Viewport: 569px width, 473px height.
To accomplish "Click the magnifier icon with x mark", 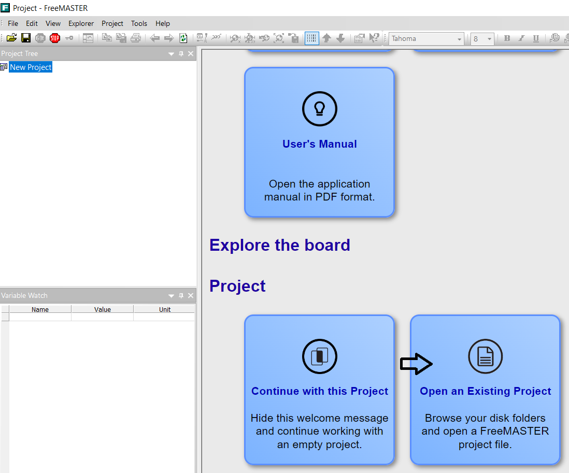I will tap(235, 38).
